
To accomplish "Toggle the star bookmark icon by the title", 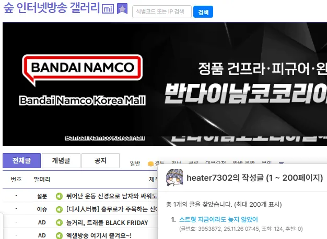I will 122,9.
